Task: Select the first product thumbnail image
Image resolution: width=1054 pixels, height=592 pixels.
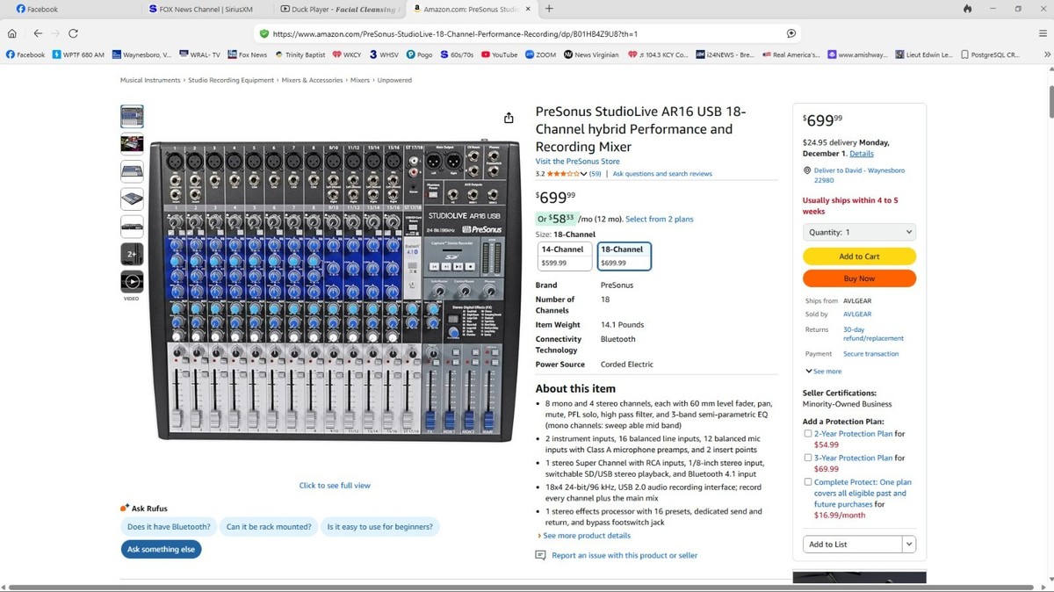Action: pos(132,117)
